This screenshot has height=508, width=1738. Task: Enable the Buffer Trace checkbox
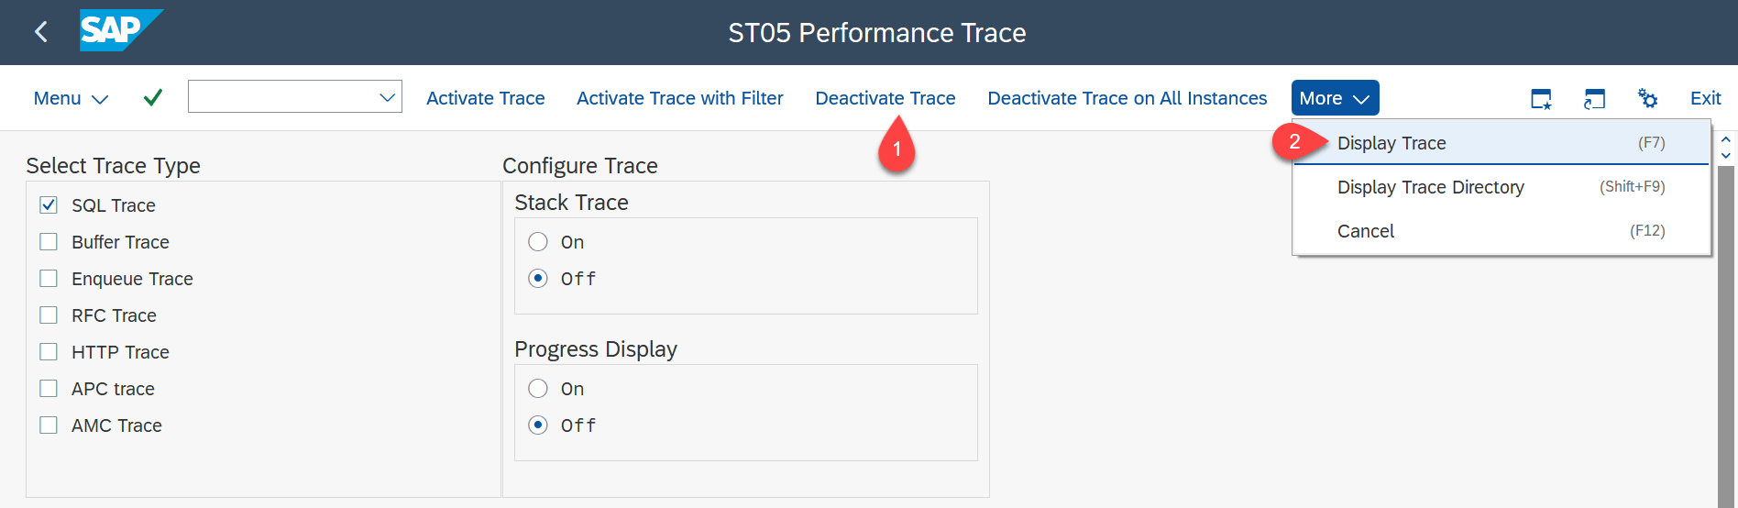tap(49, 242)
